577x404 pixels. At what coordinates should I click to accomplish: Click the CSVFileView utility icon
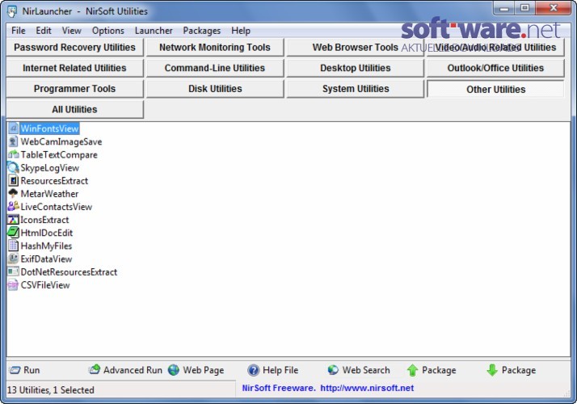pyautogui.click(x=13, y=284)
